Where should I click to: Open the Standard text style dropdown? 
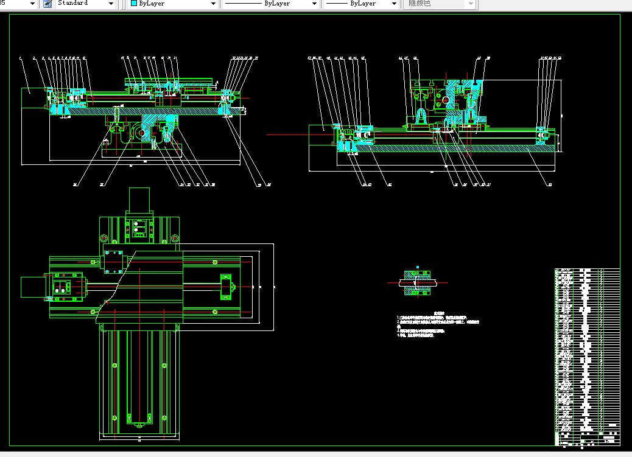[85, 4]
